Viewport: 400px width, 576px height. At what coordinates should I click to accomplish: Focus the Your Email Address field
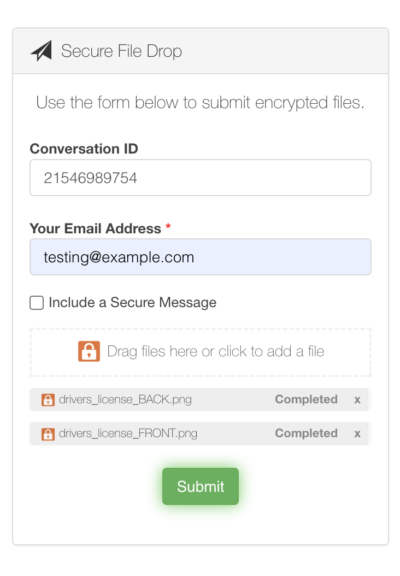[200, 257]
